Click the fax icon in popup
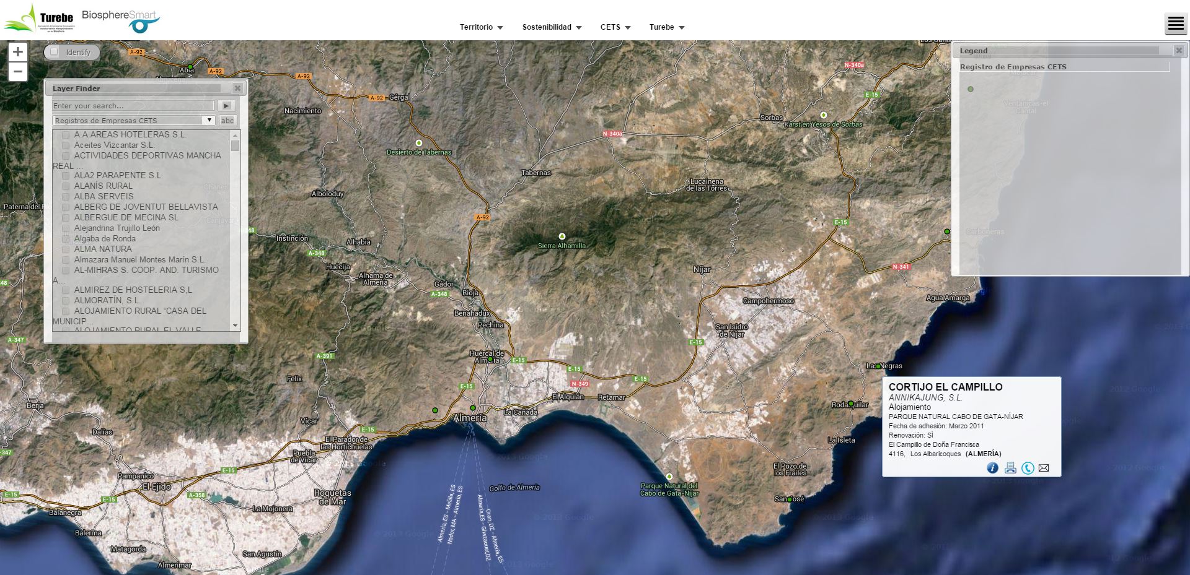The image size is (1190, 575). [1010, 468]
